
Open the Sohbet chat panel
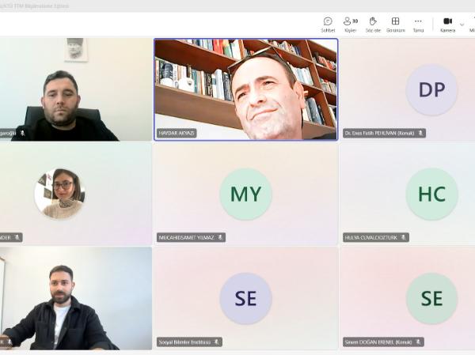point(328,24)
